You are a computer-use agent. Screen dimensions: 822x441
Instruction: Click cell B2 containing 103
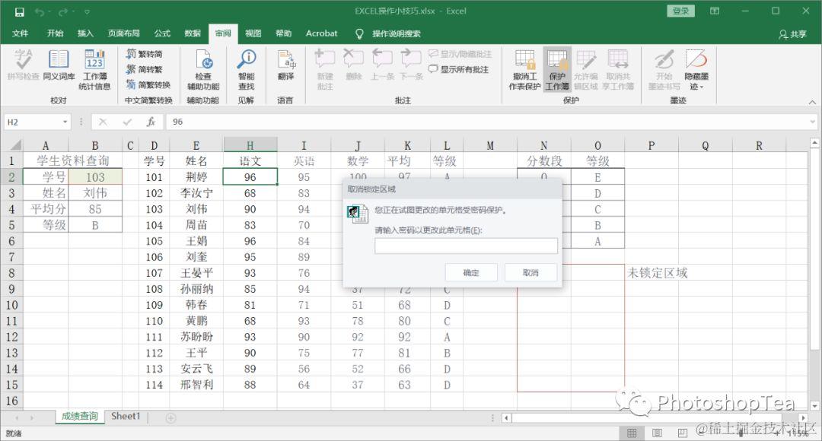click(x=95, y=177)
